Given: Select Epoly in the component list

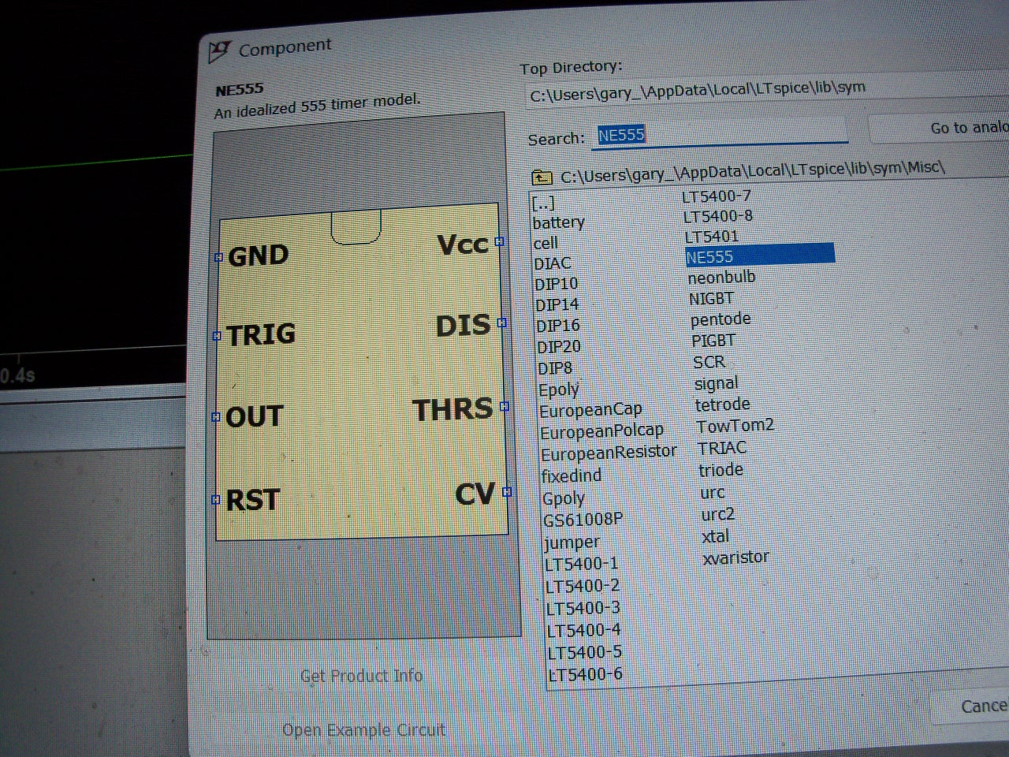Looking at the screenshot, I should [559, 390].
